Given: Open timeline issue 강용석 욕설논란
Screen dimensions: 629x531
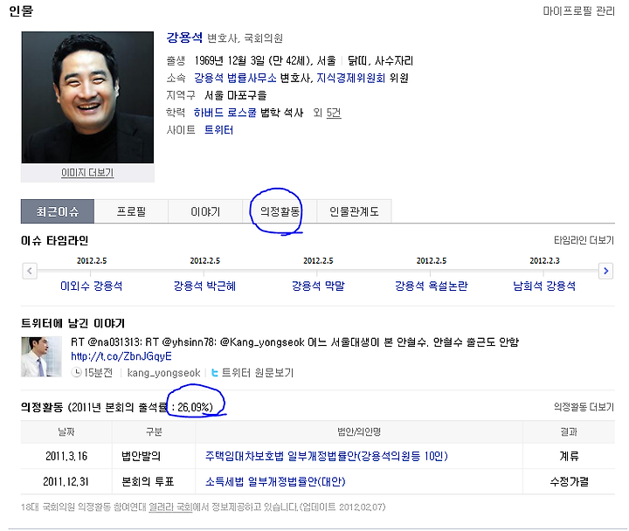Looking at the screenshot, I should point(432,286).
